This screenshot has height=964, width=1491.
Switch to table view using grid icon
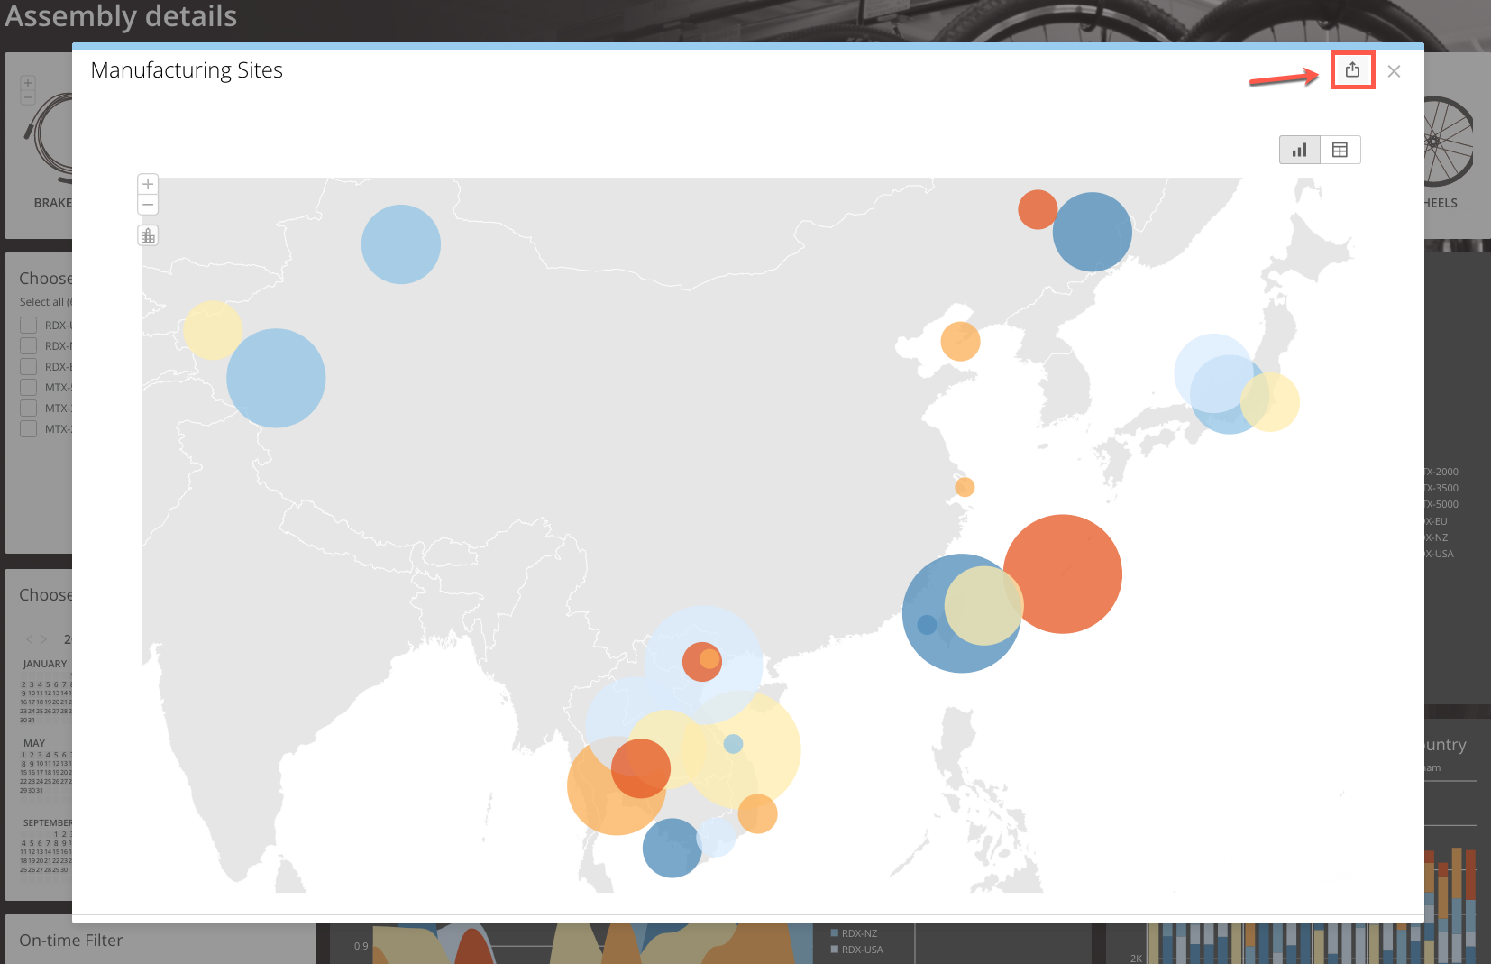tap(1340, 150)
